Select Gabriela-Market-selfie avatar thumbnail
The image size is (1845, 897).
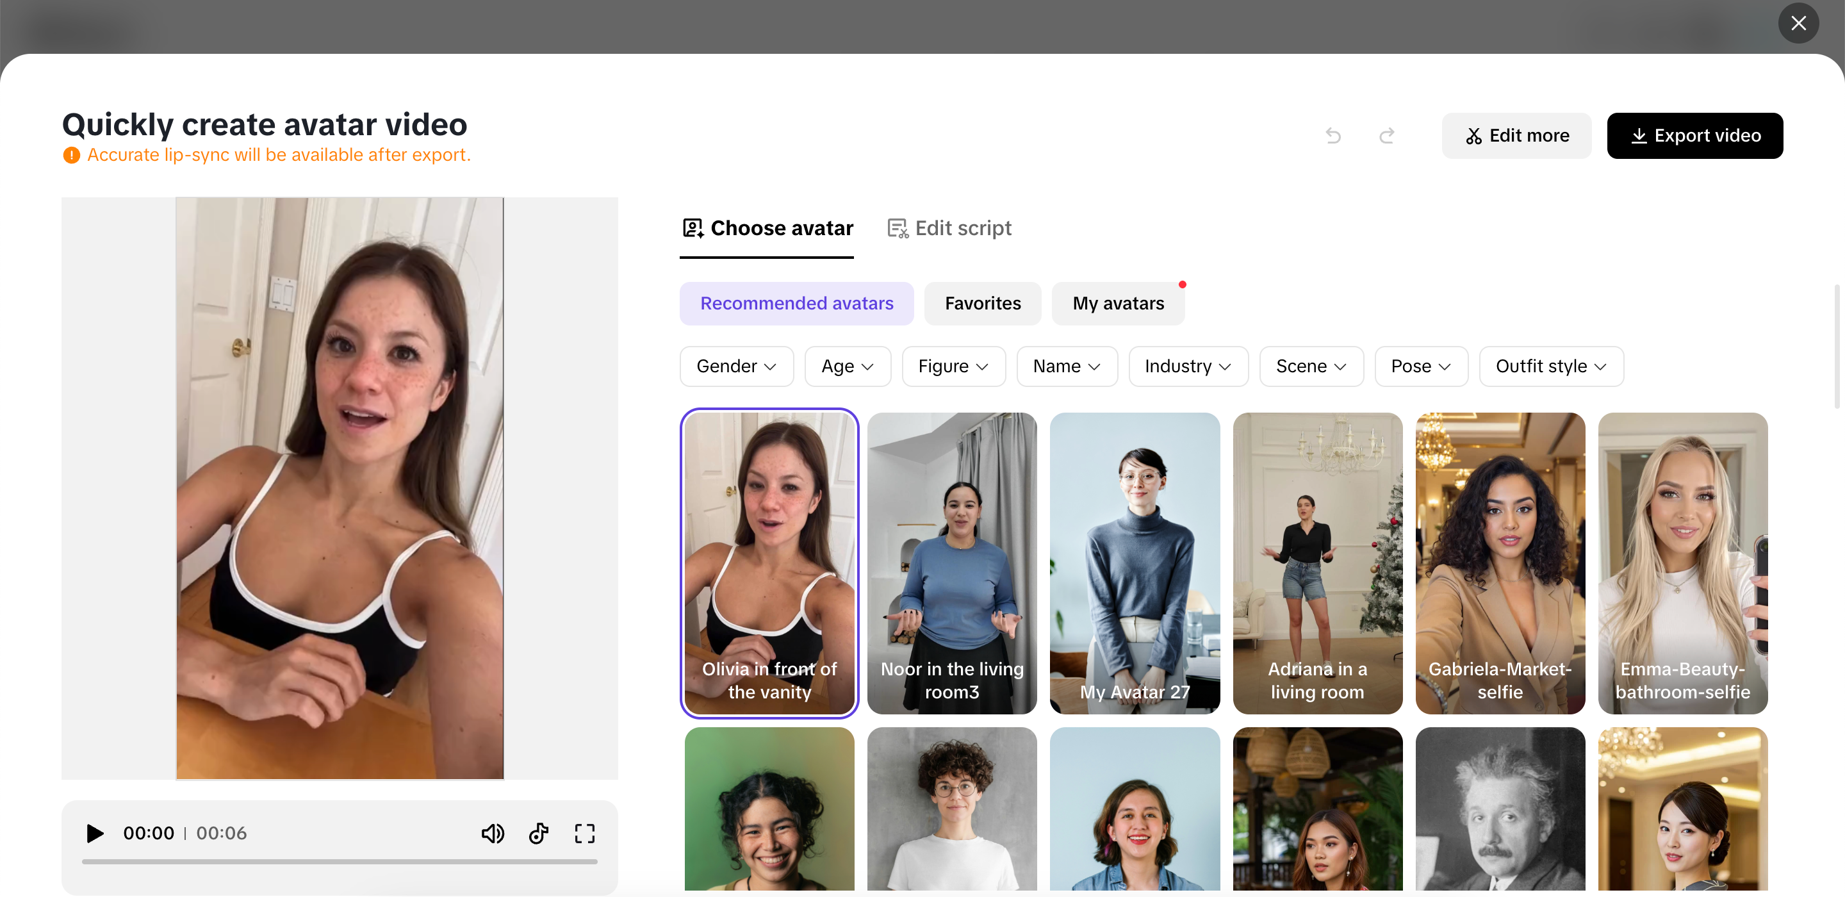(1500, 563)
